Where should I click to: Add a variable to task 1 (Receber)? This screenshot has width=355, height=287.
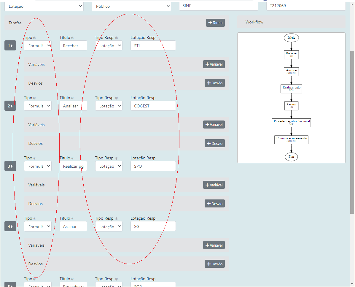[214, 64]
